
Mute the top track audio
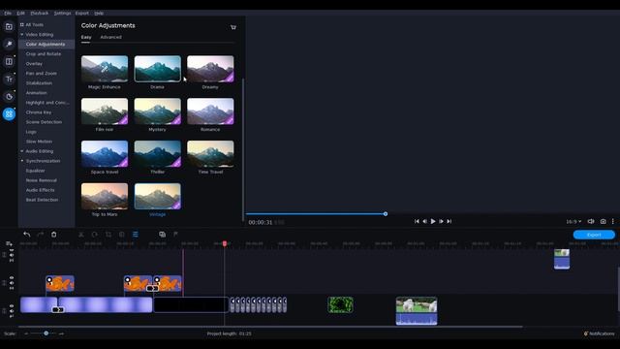click(x=12, y=255)
